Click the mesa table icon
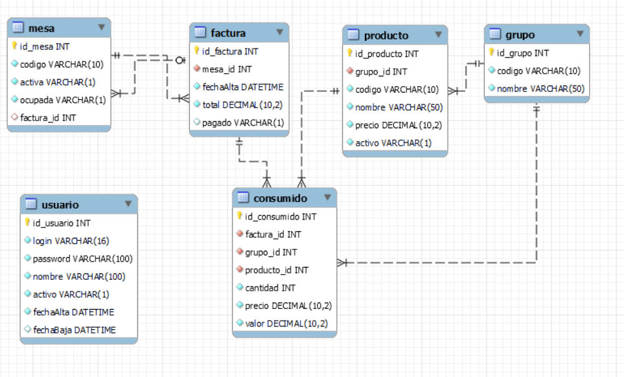The width and height of the screenshot is (624, 377). pos(18,28)
